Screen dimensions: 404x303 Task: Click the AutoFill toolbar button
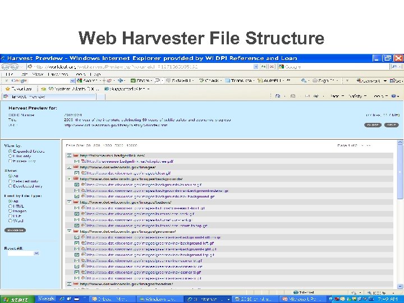pyautogui.click(x=270, y=81)
